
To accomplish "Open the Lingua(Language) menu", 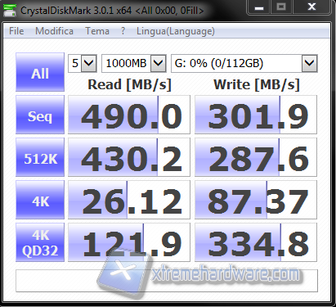I will coord(176,31).
